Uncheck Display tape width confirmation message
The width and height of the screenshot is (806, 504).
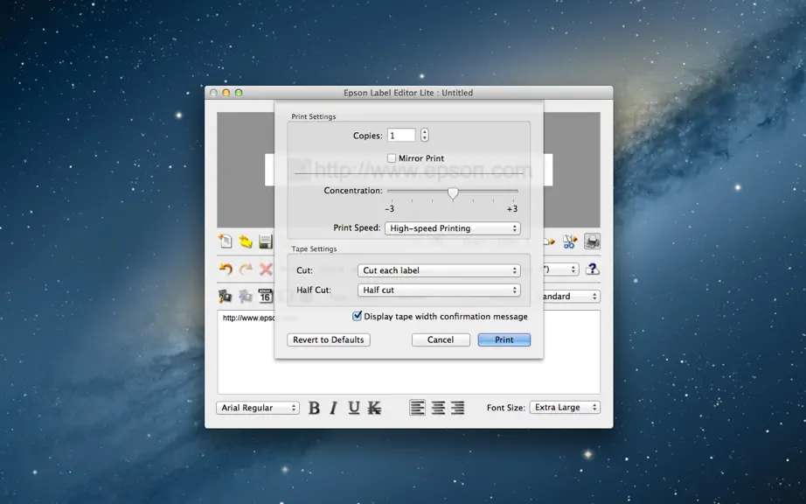(x=357, y=316)
